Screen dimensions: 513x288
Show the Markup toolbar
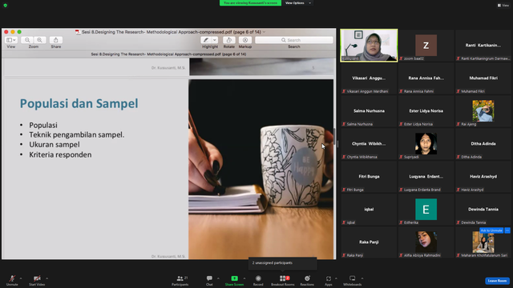(x=245, y=40)
